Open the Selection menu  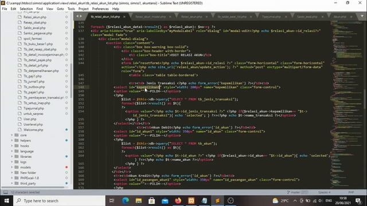tap(26, 9)
